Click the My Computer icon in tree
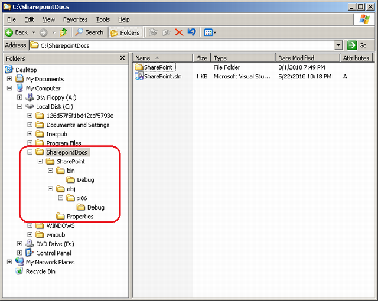 coord(19,88)
